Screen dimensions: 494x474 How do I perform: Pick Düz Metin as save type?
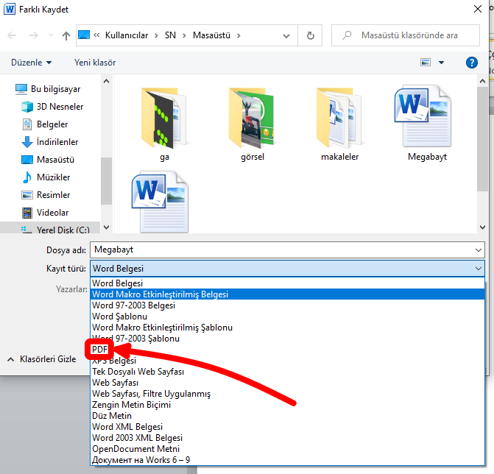pyautogui.click(x=112, y=415)
